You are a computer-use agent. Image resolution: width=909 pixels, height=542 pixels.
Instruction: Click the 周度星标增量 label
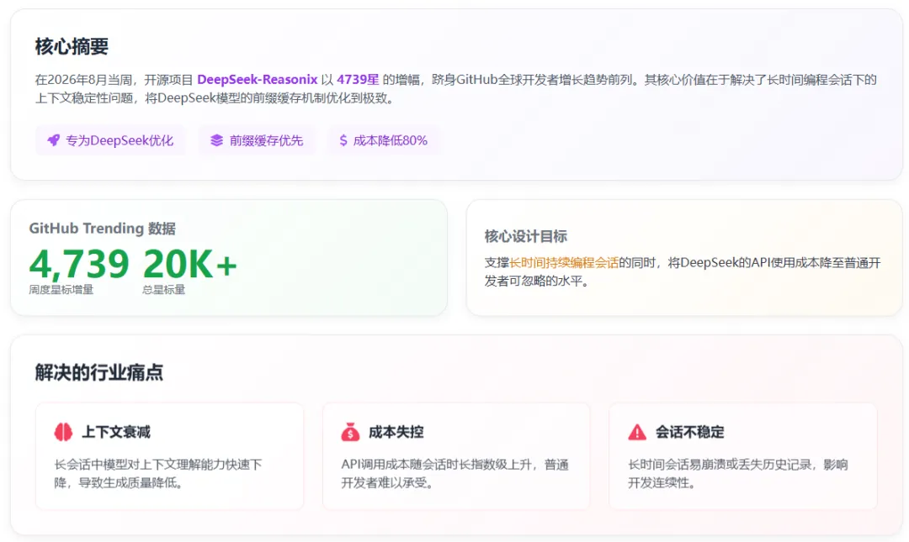click(x=61, y=290)
